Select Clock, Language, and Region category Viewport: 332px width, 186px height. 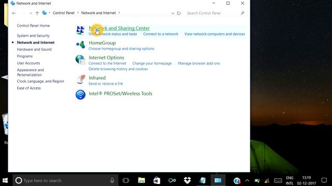pos(40,81)
